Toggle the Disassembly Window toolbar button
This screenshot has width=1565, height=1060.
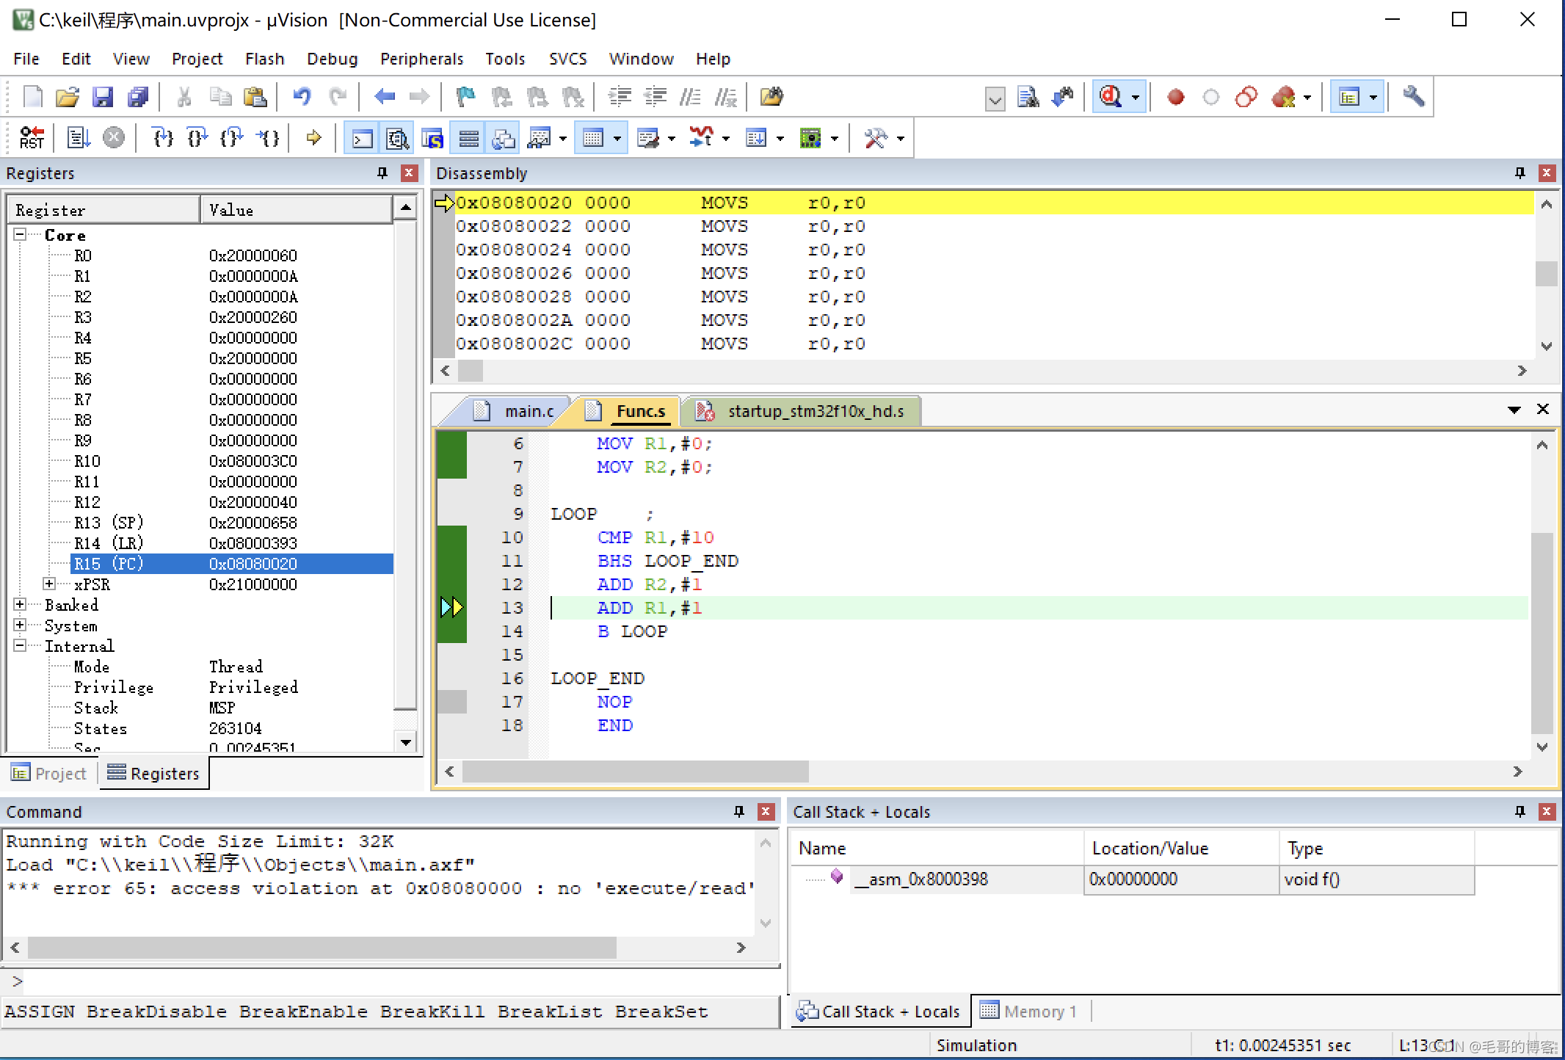click(x=397, y=138)
